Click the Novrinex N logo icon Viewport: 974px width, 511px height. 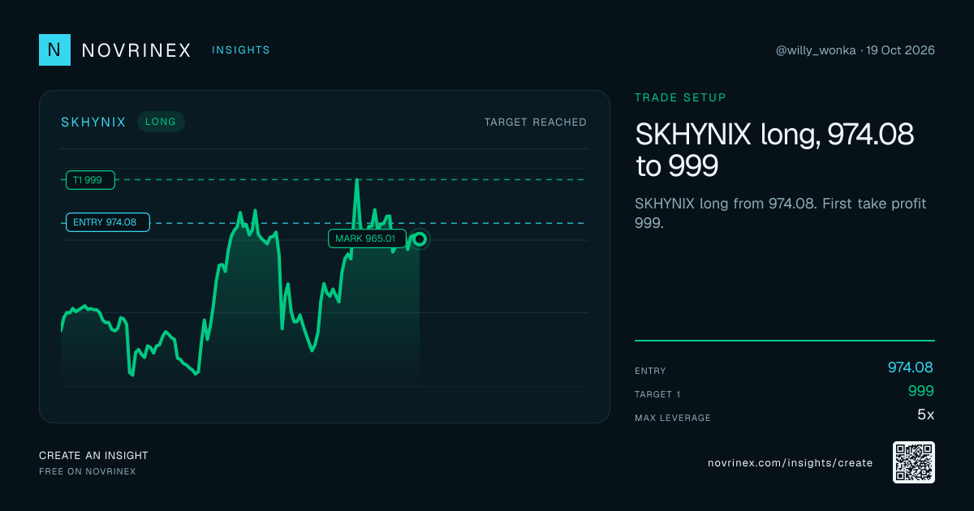54,49
